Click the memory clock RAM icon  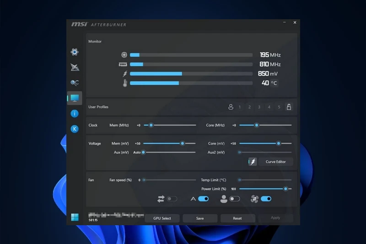tap(123, 64)
